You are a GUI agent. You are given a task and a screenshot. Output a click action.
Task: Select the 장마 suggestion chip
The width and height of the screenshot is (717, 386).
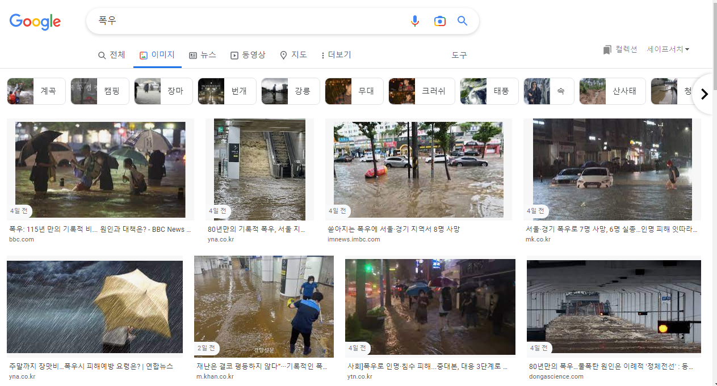[163, 91]
